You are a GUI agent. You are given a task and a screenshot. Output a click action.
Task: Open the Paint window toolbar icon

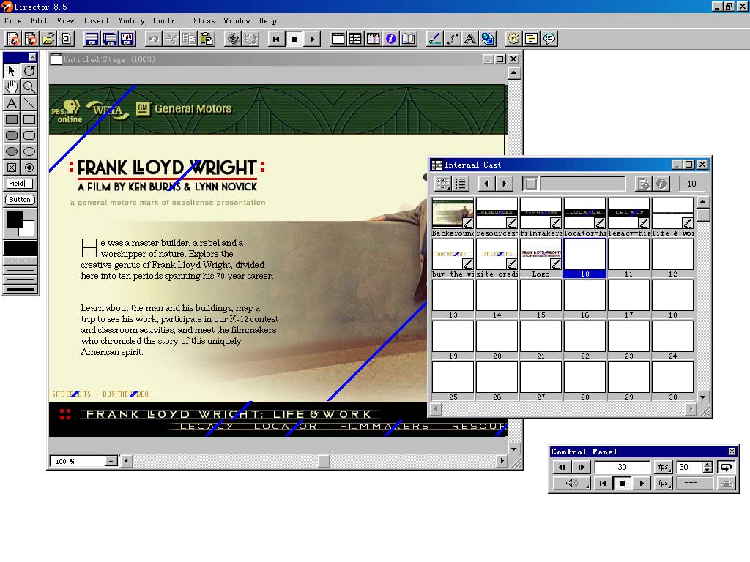[x=434, y=39]
